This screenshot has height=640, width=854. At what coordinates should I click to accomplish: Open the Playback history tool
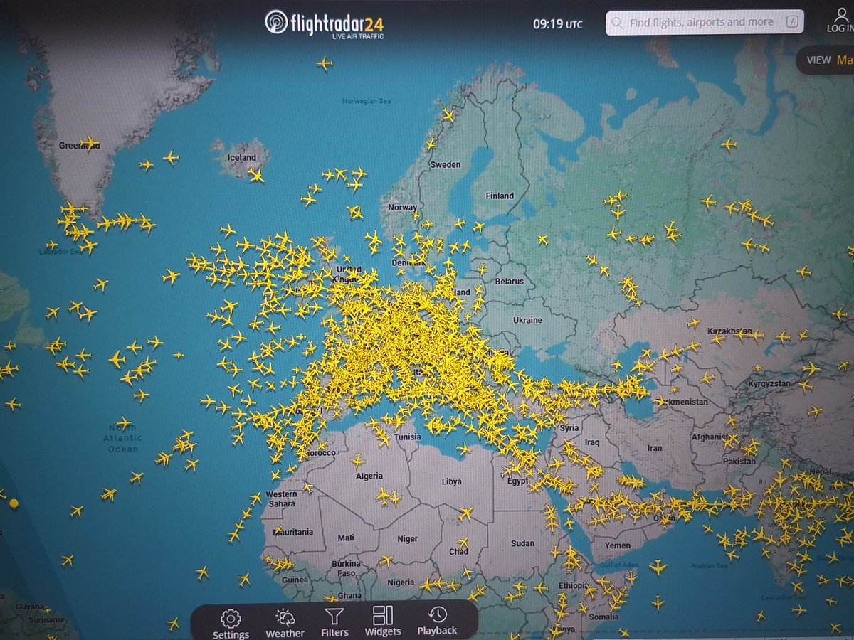pyautogui.click(x=437, y=620)
